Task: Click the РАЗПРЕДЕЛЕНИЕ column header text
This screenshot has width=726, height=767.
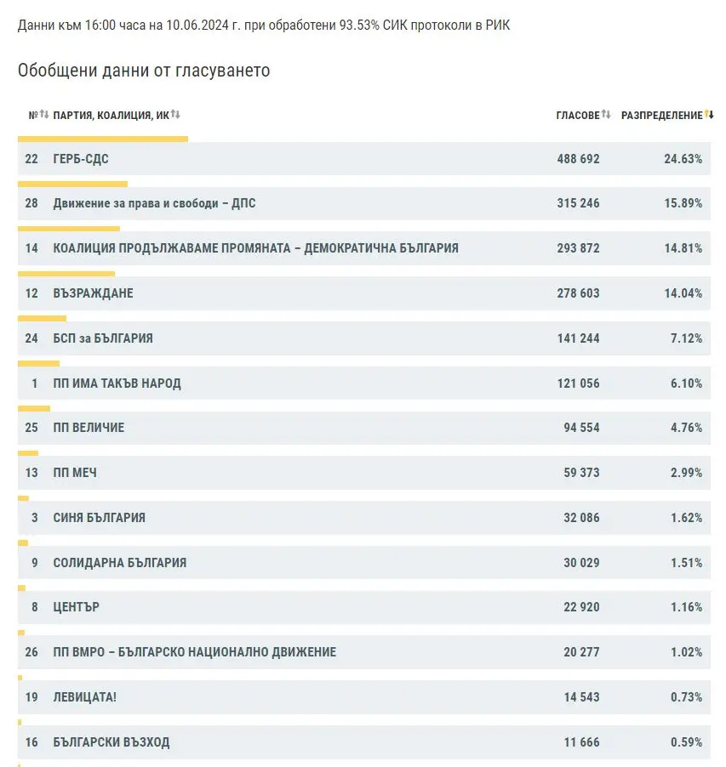Action: (662, 116)
